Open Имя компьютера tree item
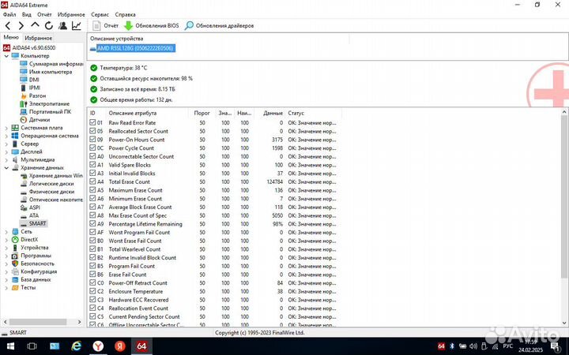This screenshot has height=355, width=569. click(46, 72)
